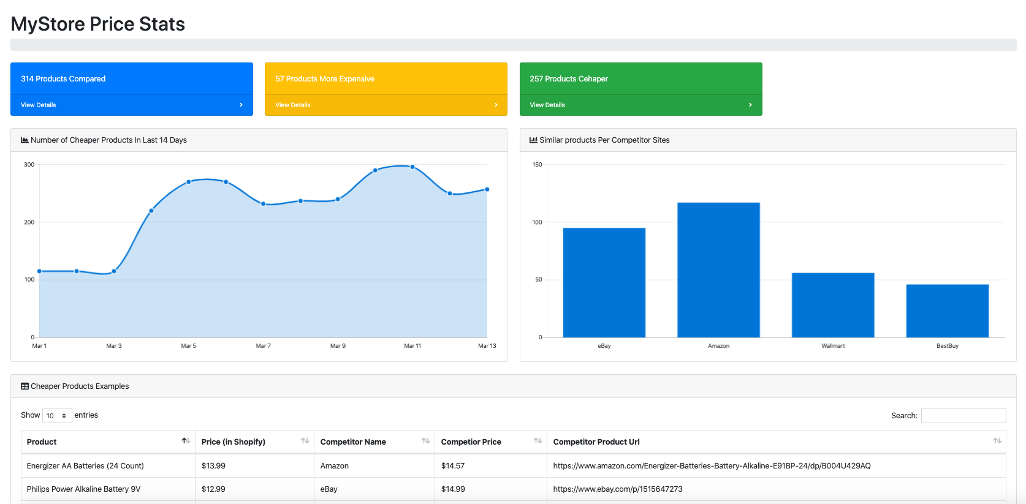Click sort arrows icon in Product header

pyautogui.click(x=186, y=441)
